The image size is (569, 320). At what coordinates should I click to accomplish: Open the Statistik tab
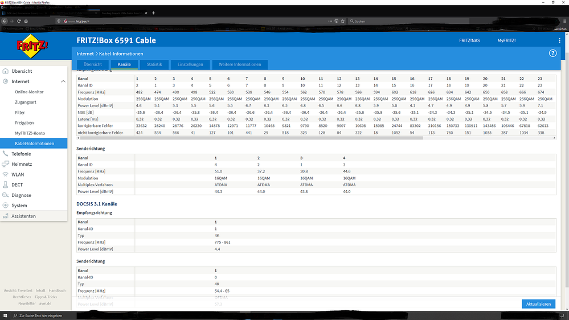(x=154, y=64)
